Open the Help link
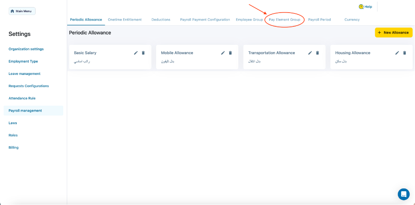The height and width of the screenshot is (205, 415). (x=365, y=7)
